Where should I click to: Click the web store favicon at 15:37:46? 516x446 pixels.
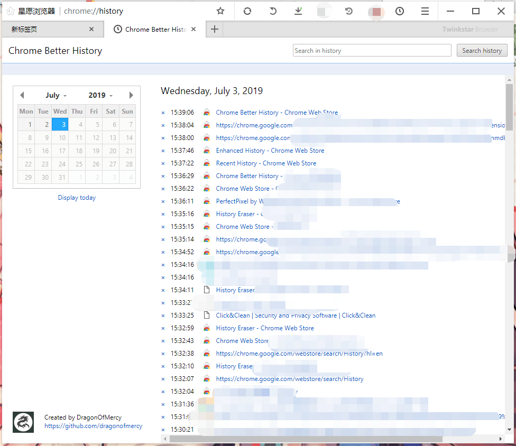(207, 151)
